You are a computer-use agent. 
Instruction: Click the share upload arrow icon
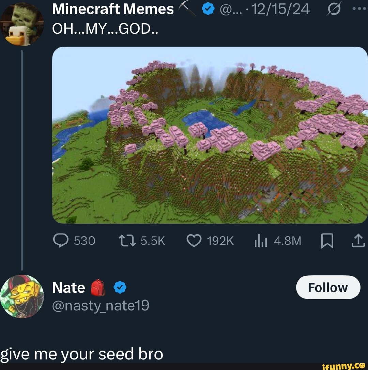tap(357, 241)
